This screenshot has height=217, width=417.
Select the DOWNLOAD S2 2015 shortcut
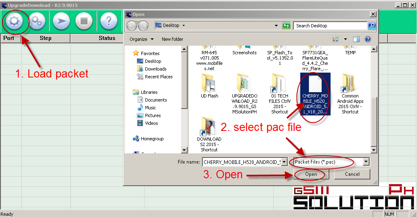coord(209,134)
